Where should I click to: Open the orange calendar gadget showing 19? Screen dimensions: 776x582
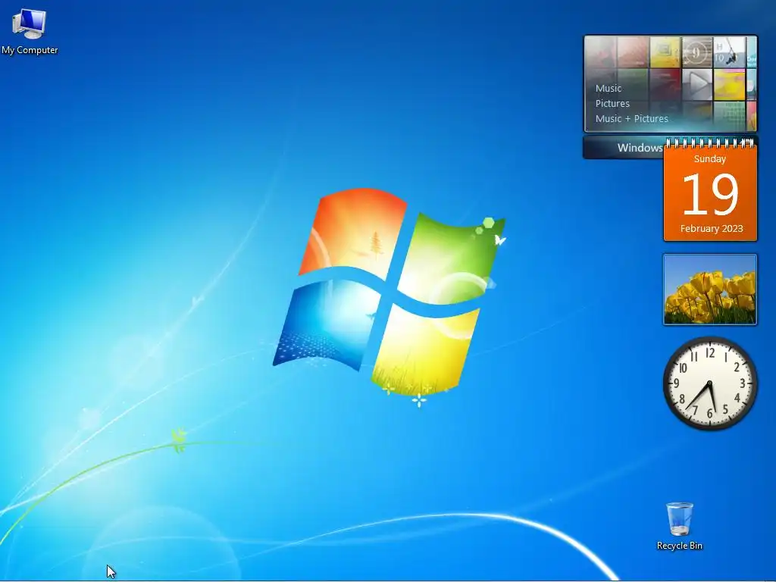[710, 192]
